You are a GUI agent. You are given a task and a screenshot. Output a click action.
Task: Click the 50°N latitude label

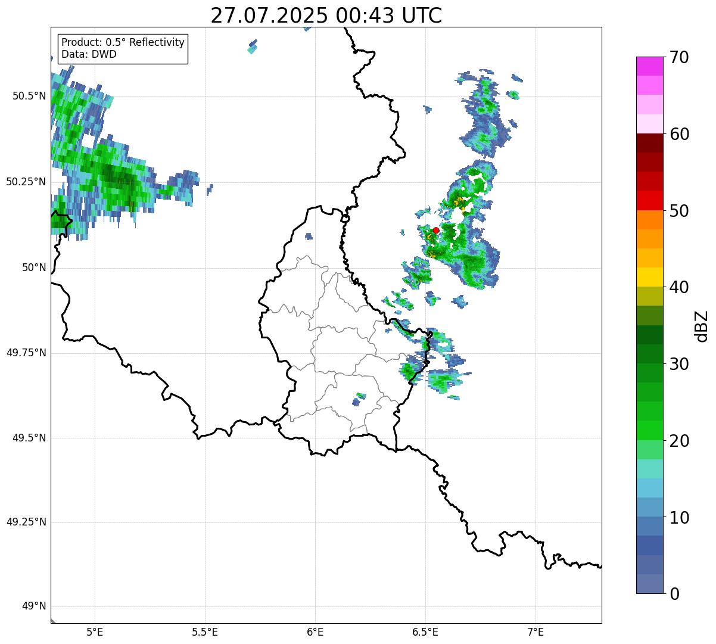[x=34, y=267]
